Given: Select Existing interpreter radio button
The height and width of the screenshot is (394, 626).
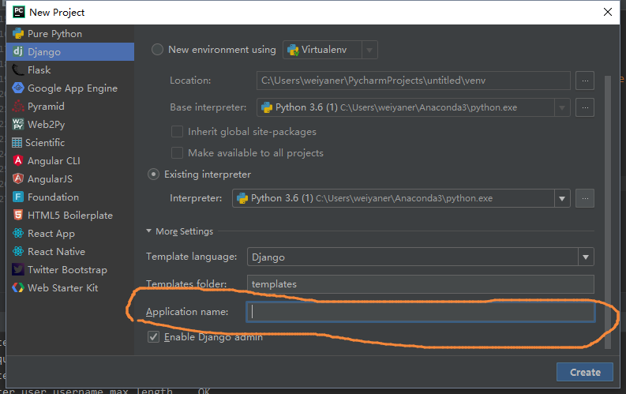Looking at the screenshot, I should tap(153, 174).
